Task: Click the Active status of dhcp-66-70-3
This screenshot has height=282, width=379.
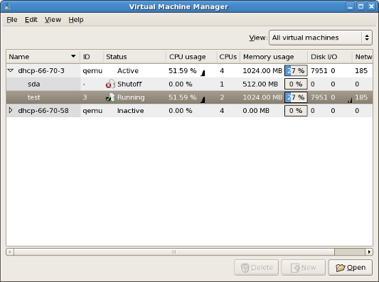Action: point(128,70)
